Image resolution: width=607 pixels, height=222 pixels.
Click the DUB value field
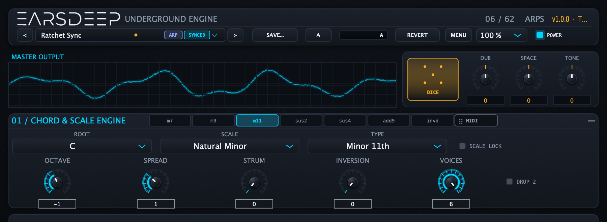[x=486, y=100]
